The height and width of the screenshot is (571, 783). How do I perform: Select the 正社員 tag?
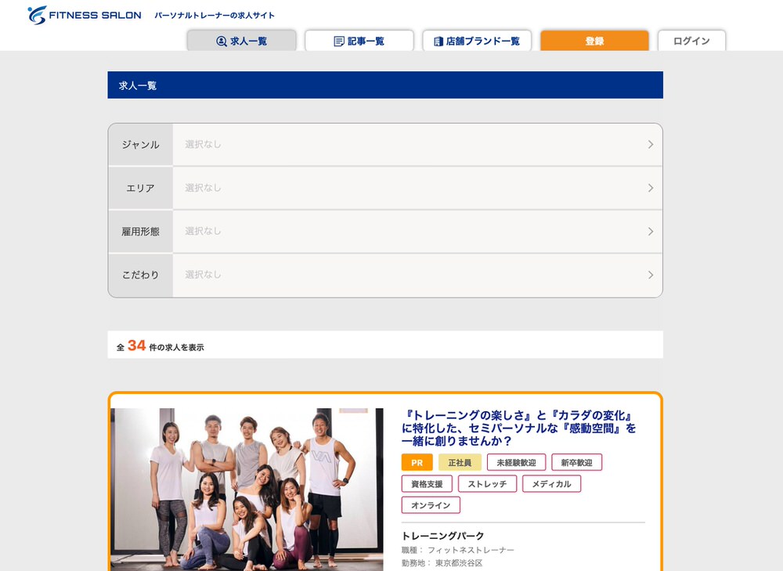tap(460, 463)
